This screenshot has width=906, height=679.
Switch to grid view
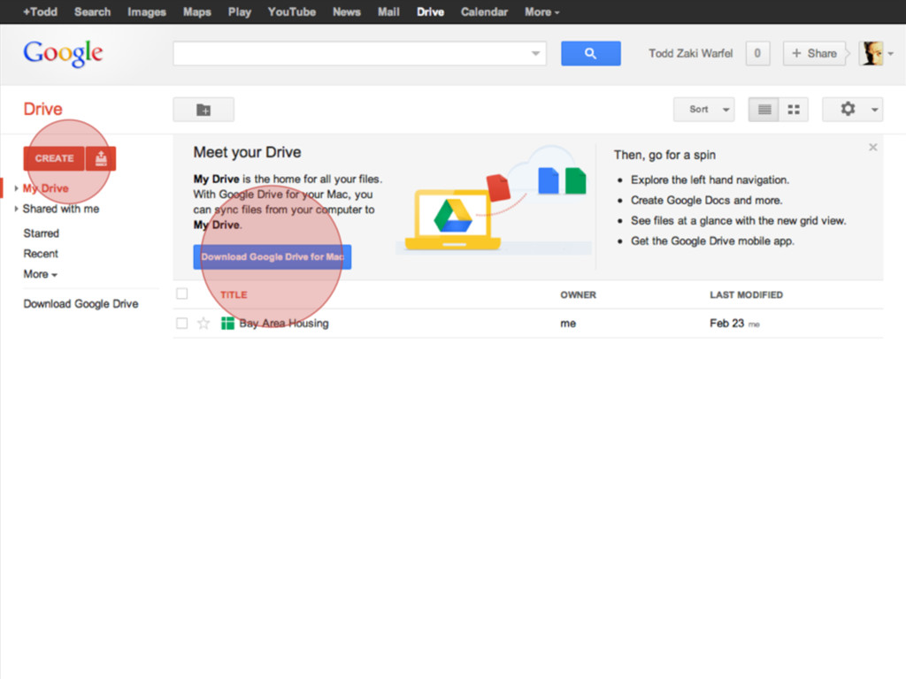[794, 110]
